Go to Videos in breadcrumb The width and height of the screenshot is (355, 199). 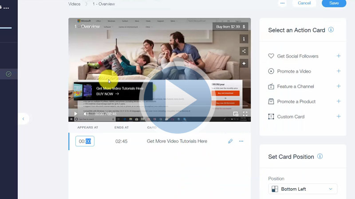pyautogui.click(x=75, y=4)
